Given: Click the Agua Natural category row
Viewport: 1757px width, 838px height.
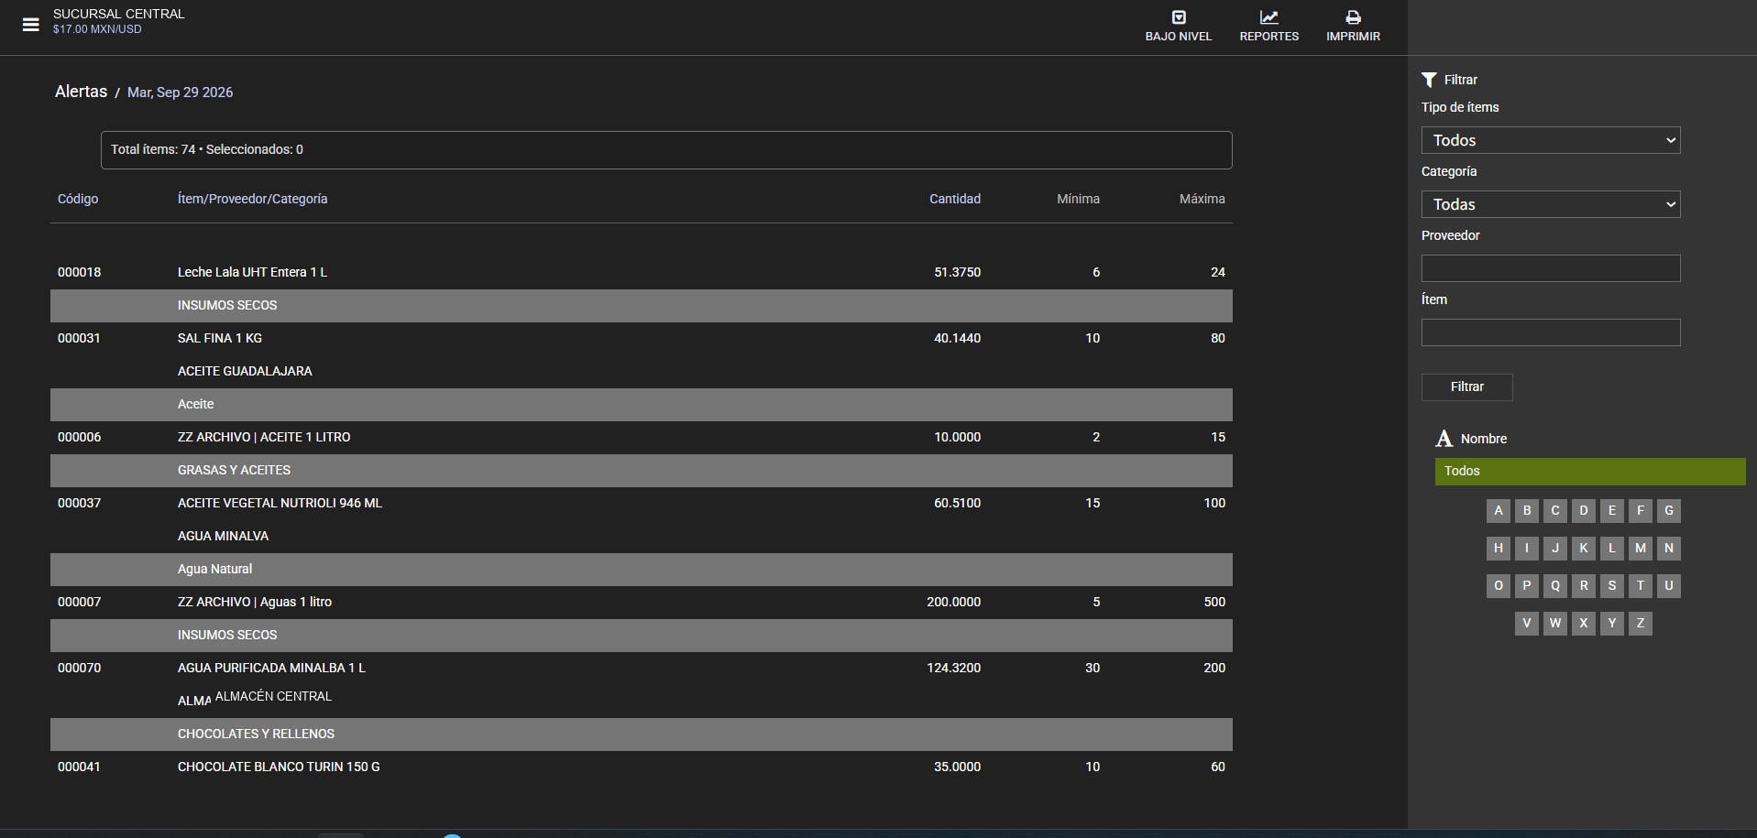Looking at the screenshot, I should pyautogui.click(x=642, y=570).
